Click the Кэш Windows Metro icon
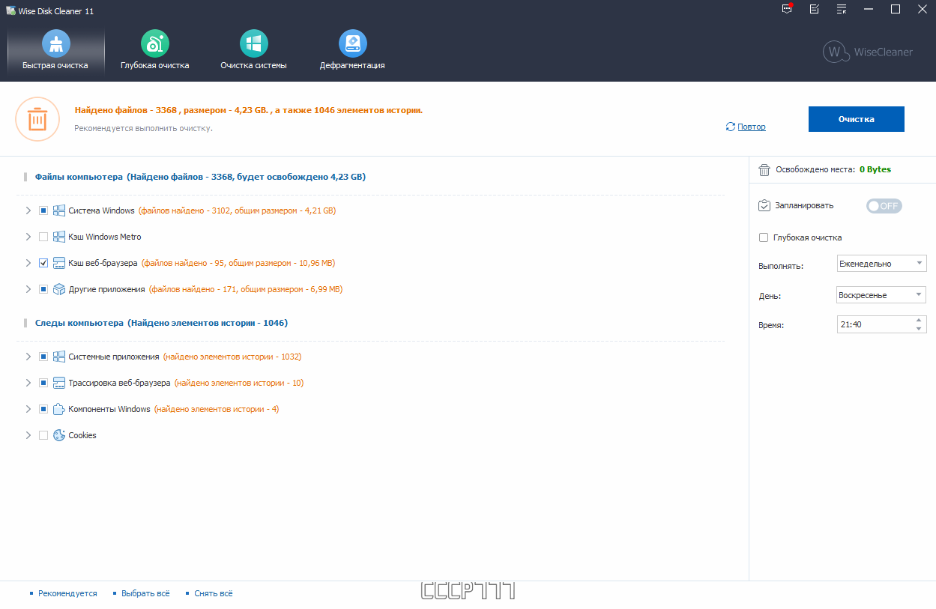This screenshot has height=609, width=936. pos(59,237)
